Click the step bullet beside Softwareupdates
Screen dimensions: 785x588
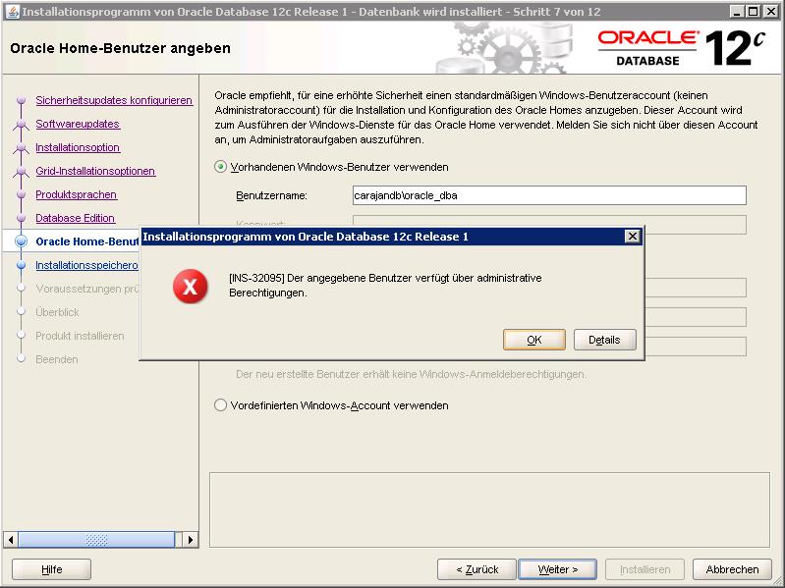(x=21, y=124)
